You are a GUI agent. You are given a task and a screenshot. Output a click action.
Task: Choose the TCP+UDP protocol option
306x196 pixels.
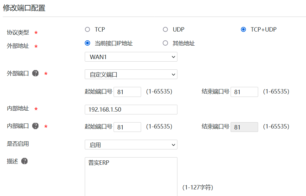point(243,29)
